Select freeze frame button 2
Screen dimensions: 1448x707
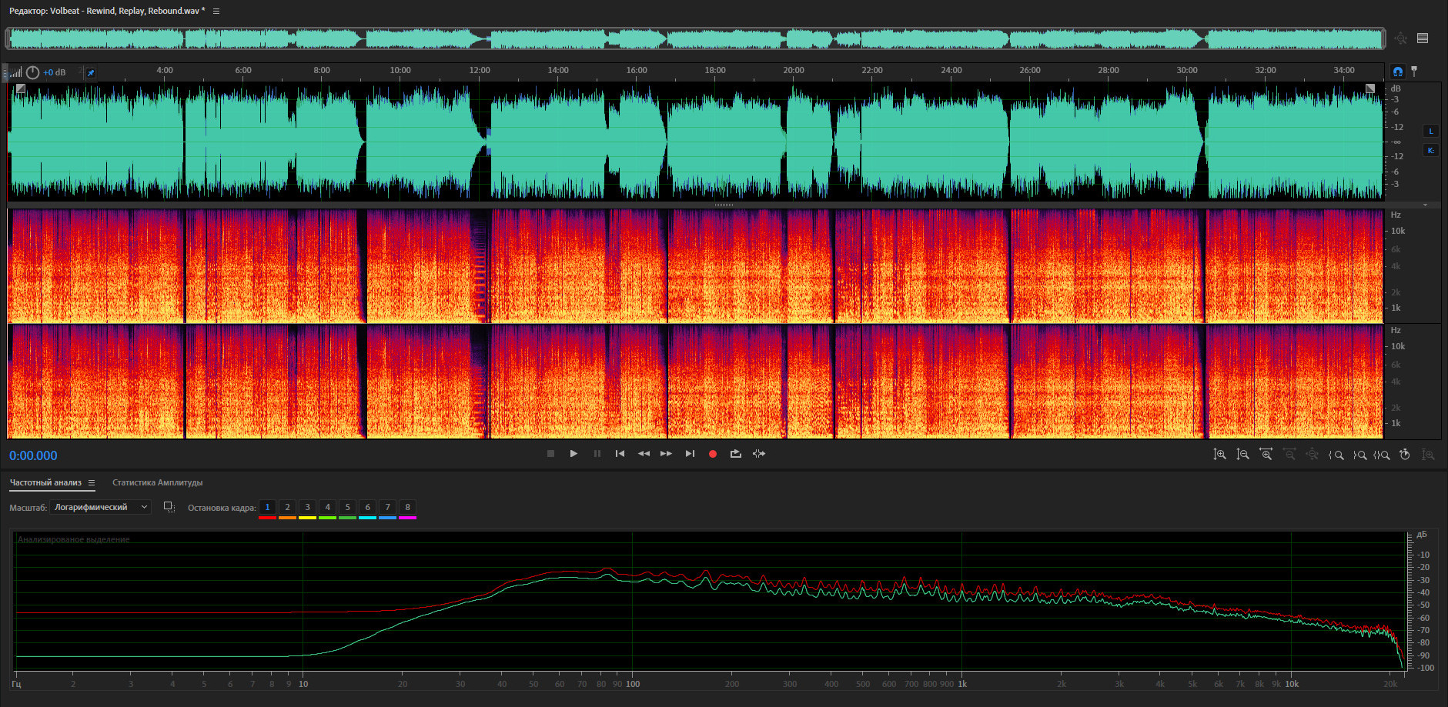[x=287, y=507]
